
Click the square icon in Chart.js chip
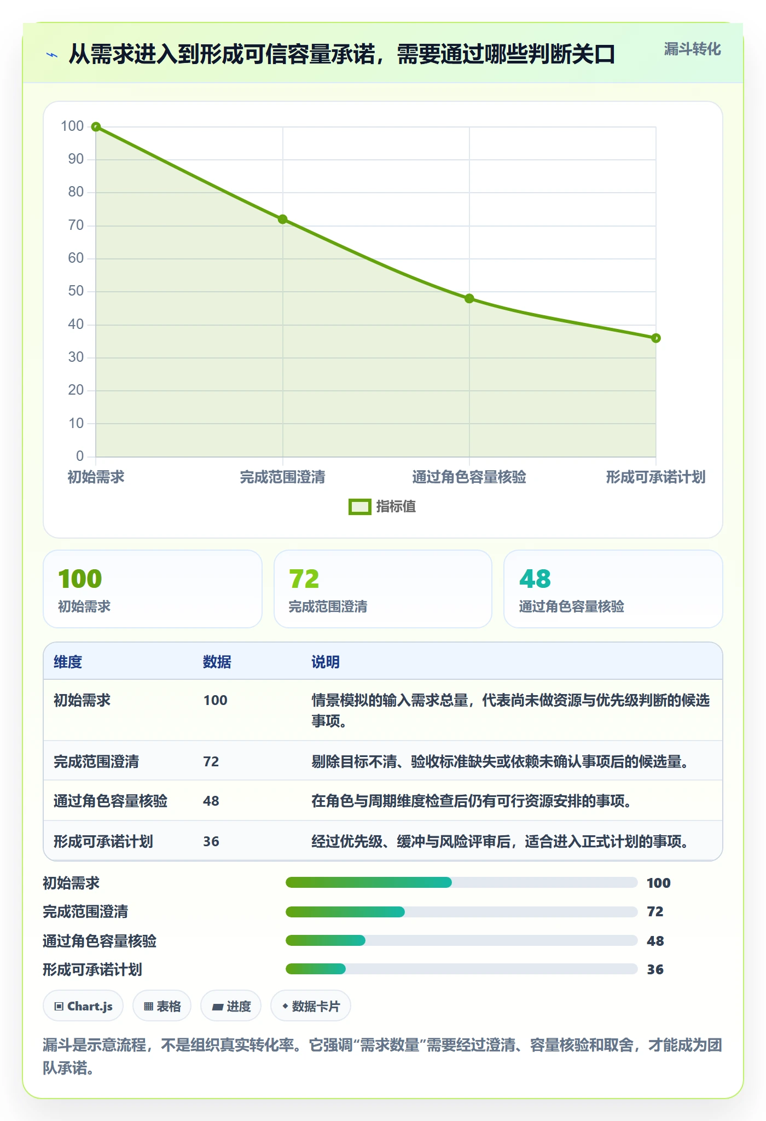(59, 1006)
